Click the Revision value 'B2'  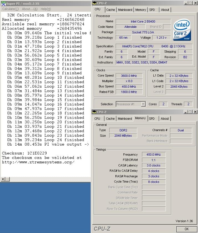click(185, 57)
